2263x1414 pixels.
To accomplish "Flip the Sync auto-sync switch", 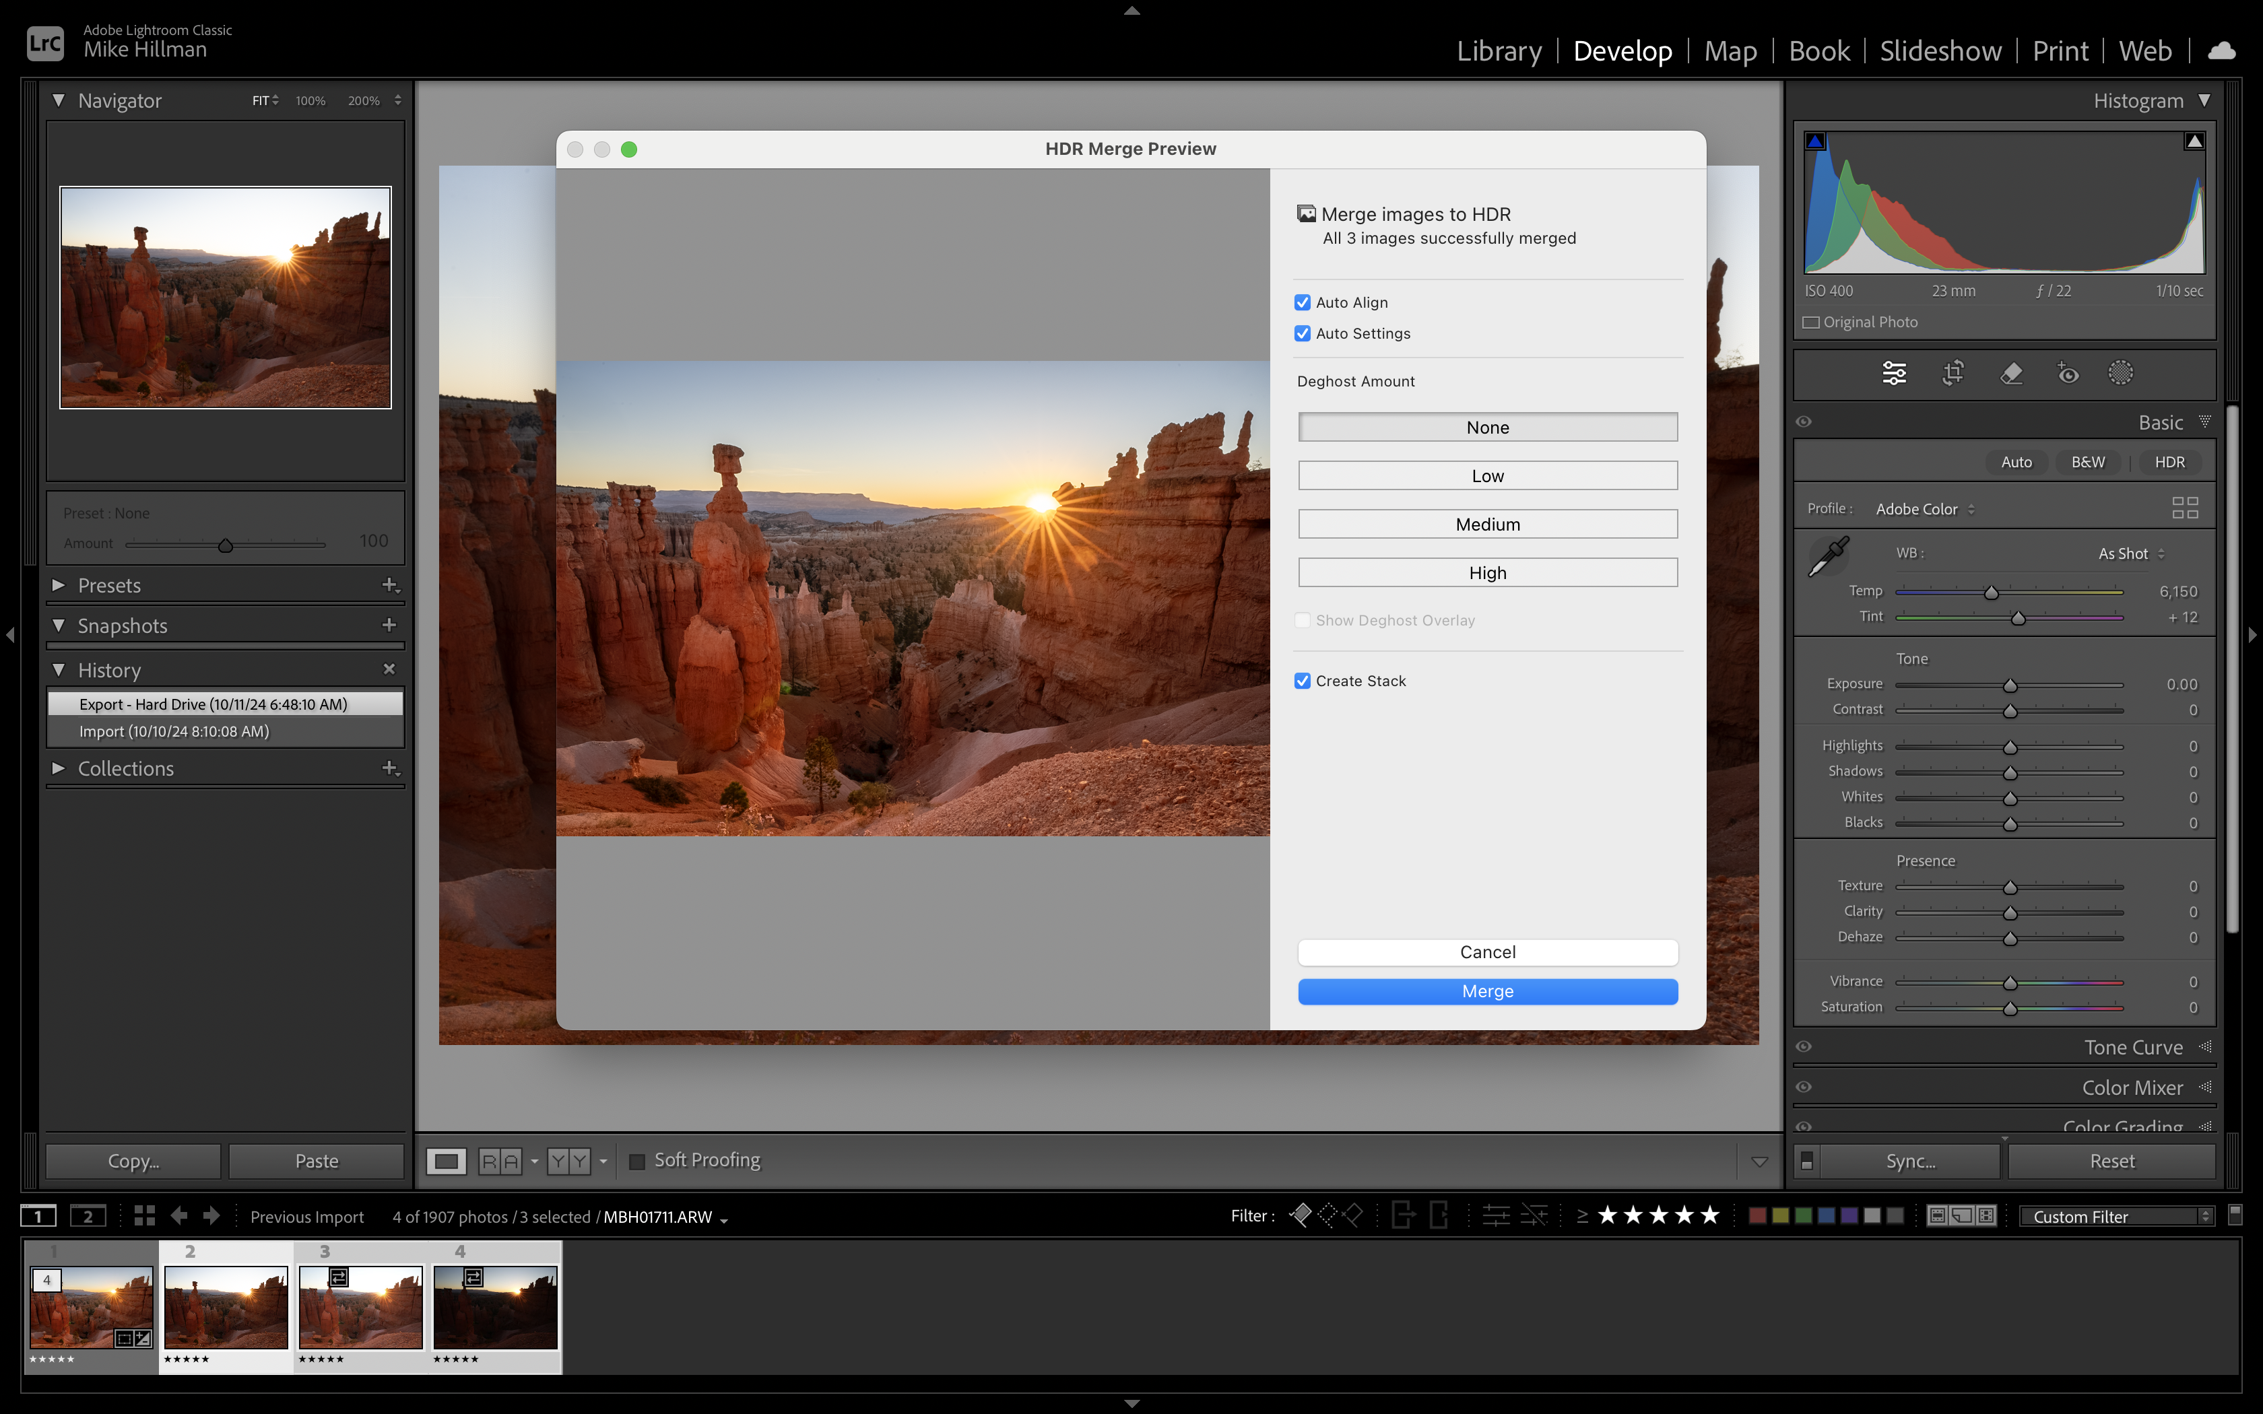I will pos(1806,1161).
